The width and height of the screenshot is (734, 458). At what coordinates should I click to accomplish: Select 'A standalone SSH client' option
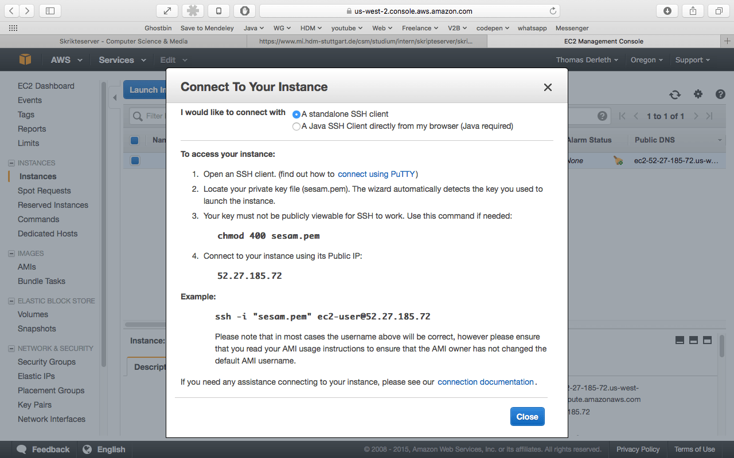pyautogui.click(x=296, y=114)
